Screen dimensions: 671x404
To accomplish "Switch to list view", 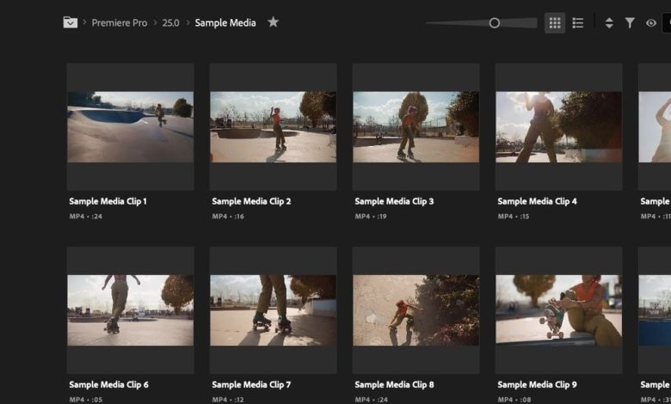I will point(578,23).
